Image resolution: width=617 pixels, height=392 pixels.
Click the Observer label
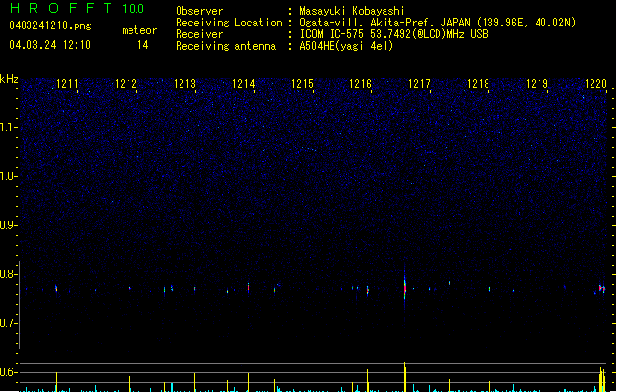pos(199,11)
